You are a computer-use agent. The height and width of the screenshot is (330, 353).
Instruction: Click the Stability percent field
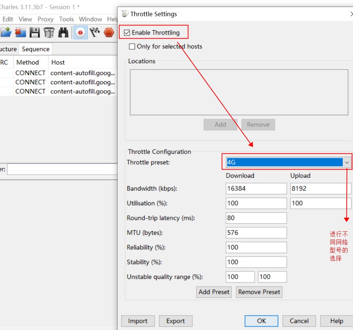[x=256, y=262]
